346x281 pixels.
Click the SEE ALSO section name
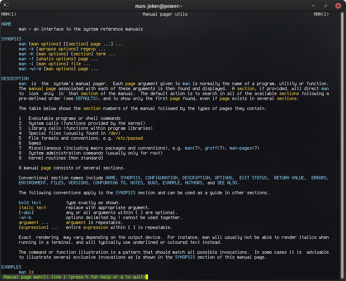click(x=227, y=183)
